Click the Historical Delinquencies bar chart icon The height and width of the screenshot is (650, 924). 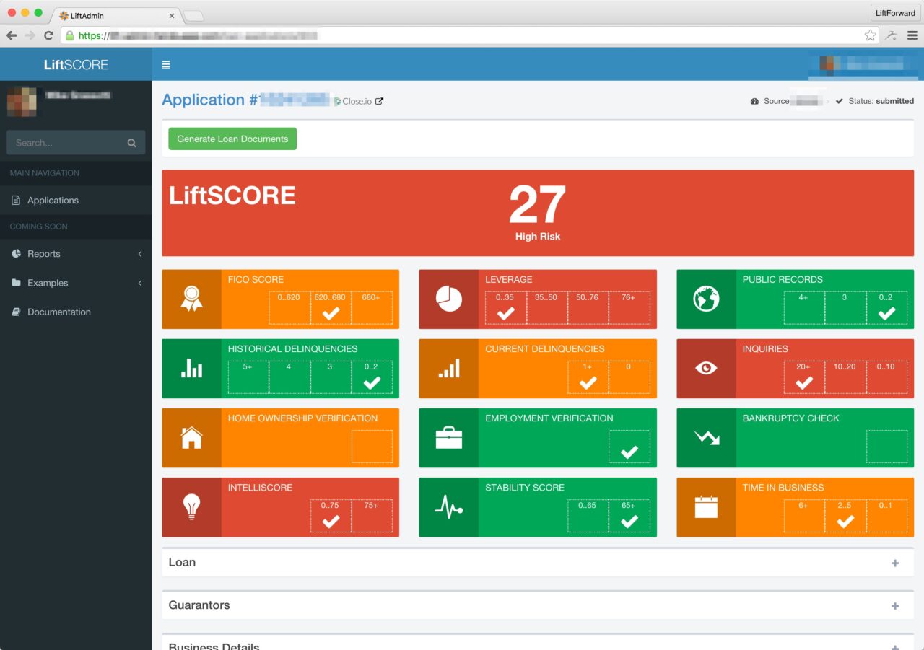pos(191,368)
